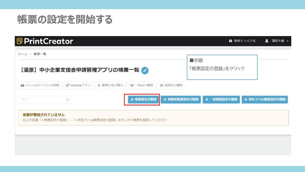Select the 帳票一覧 breadcrumb text
The height and width of the screenshot is (172, 305).
click(40, 54)
